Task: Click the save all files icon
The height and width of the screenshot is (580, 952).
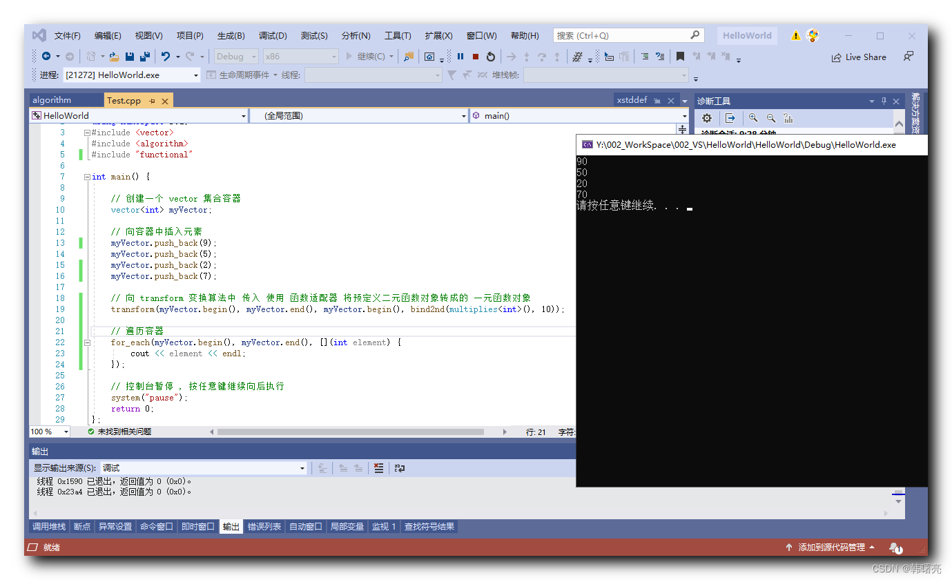Action: 145,57
